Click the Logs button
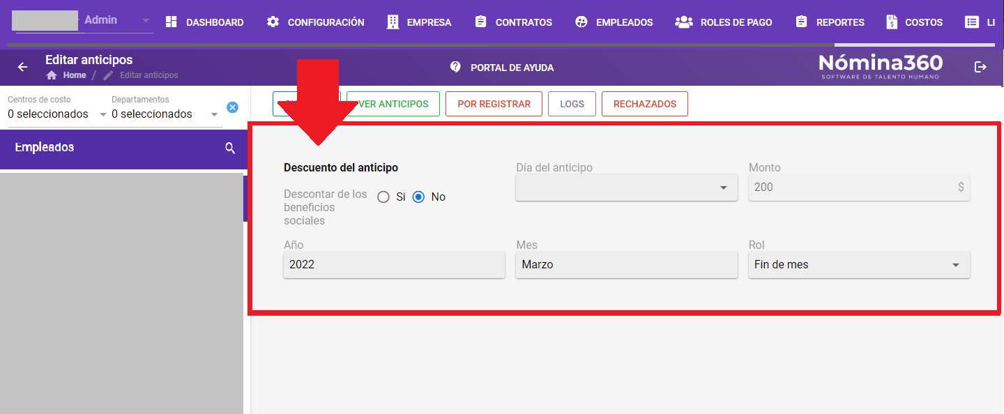 pyautogui.click(x=572, y=104)
